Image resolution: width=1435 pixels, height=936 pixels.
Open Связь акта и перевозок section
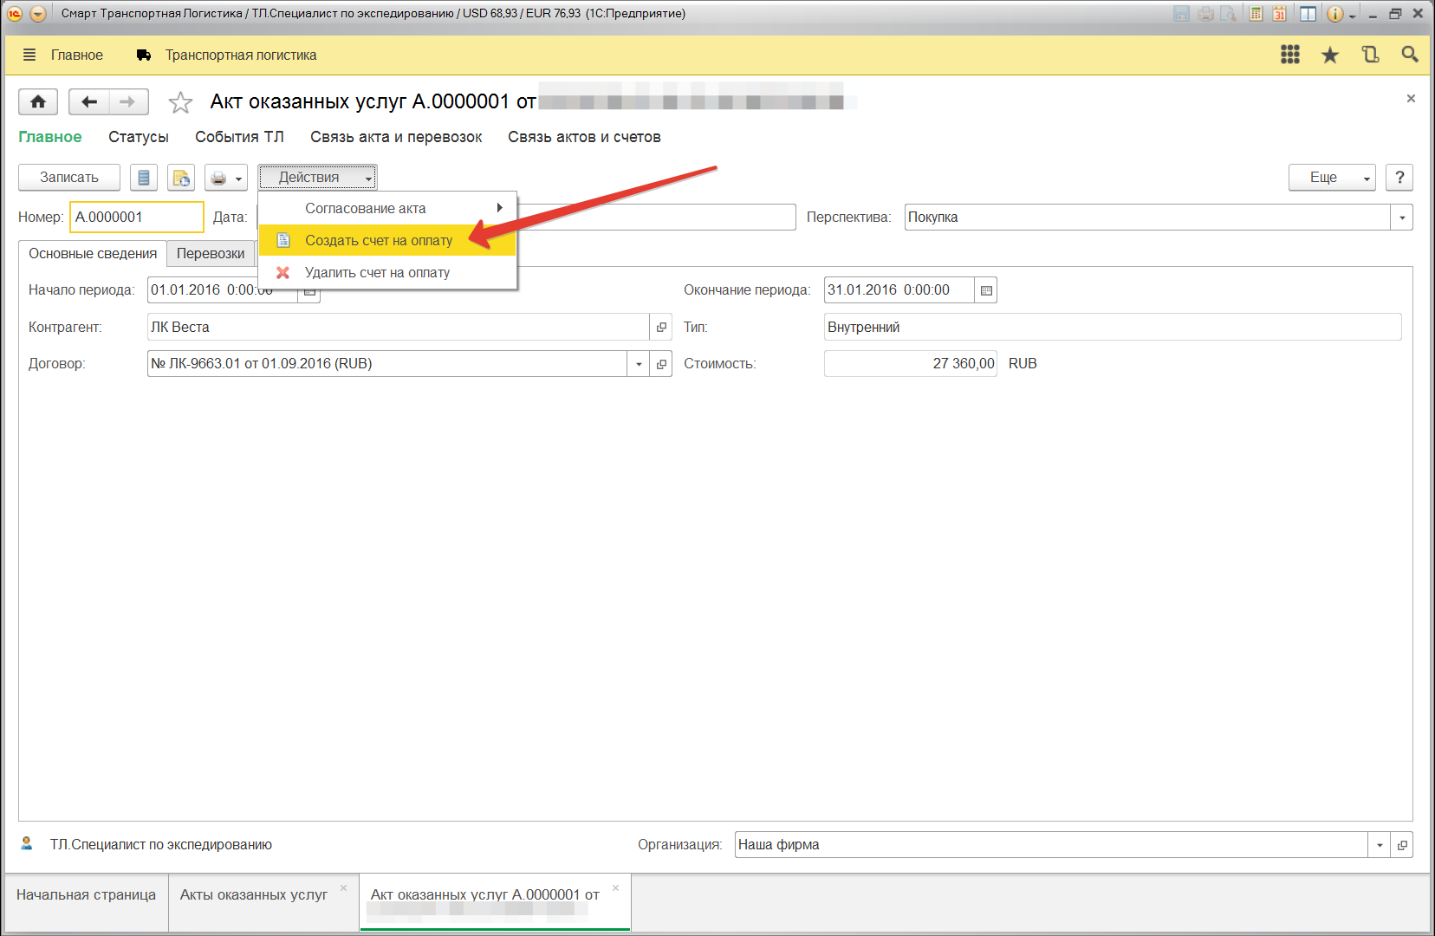click(x=396, y=137)
